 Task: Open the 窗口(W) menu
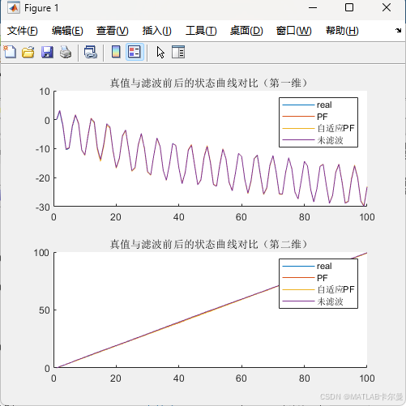(293, 31)
